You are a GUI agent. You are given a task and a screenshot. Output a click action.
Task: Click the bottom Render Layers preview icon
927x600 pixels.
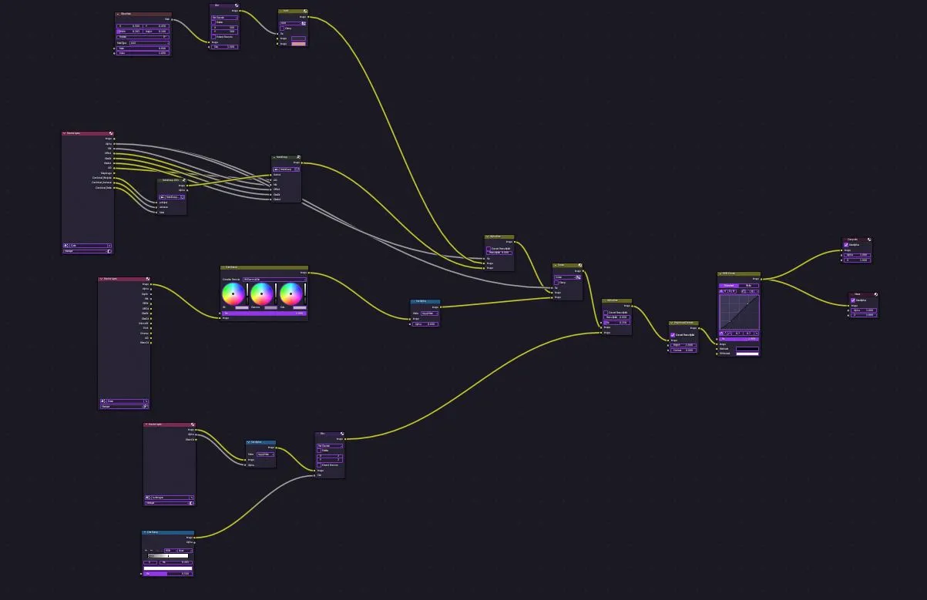pyautogui.click(x=192, y=424)
